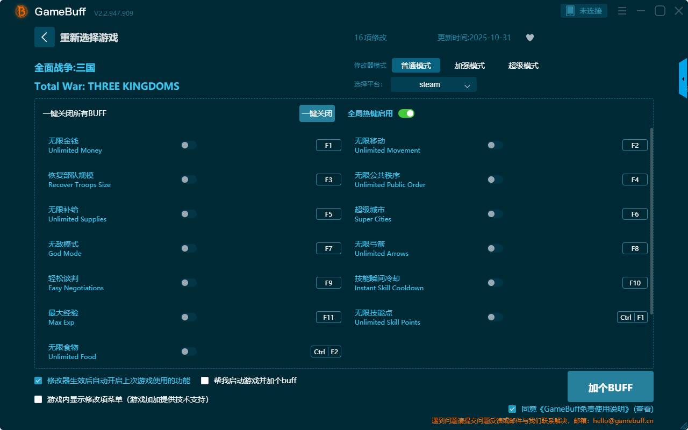The height and width of the screenshot is (430, 688).
Task: Click the Ctrl F2 hotkey for Unlimited Food
Action: point(326,352)
